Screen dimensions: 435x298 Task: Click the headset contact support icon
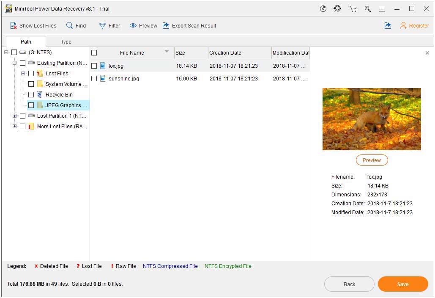[x=337, y=8]
